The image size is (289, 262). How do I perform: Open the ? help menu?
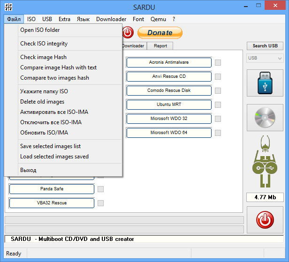tap(174, 19)
